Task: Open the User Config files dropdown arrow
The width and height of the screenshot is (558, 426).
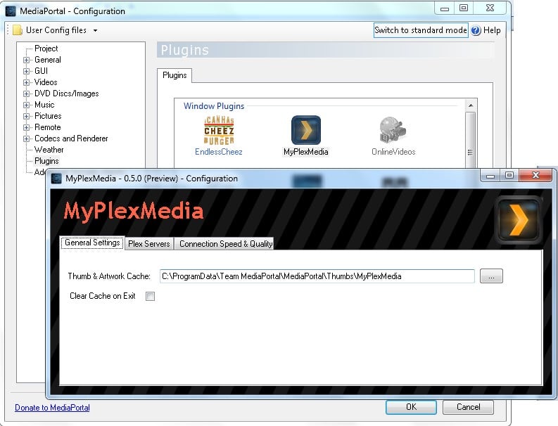Action: [96, 31]
